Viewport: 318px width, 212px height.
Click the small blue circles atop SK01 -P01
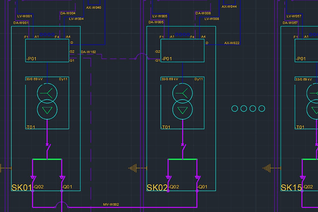tap(47, 35)
